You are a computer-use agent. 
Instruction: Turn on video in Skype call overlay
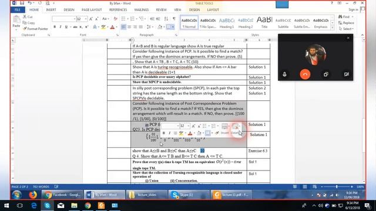[x=347, y=74]
